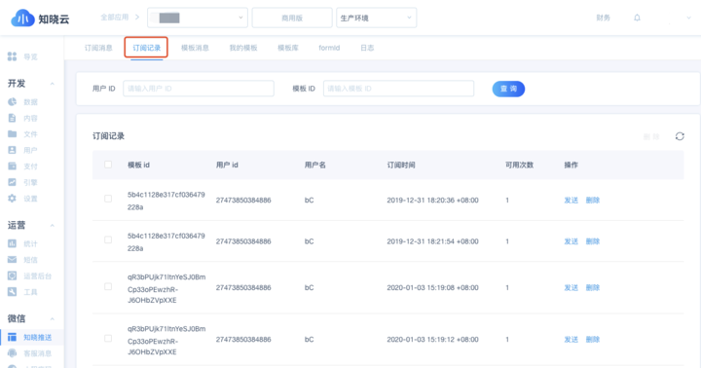Collapse the 开发 sidebar section
The width and height of the screenshot is (701, 368).
coord(53,84)
